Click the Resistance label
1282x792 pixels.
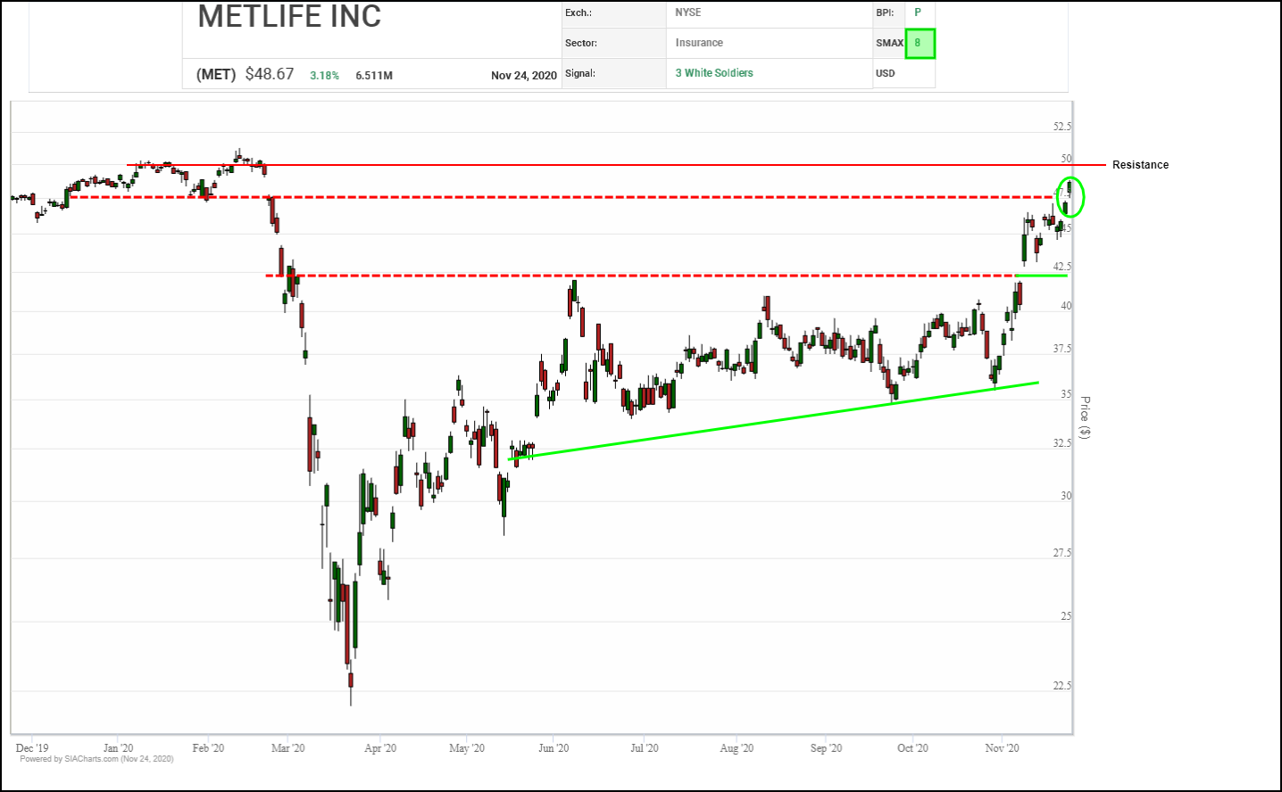[1140, 165]
